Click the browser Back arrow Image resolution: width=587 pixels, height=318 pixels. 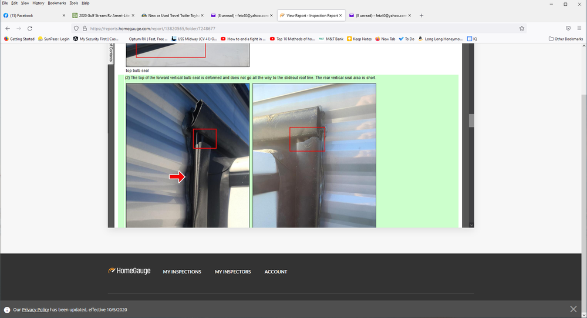click(8, 28)
